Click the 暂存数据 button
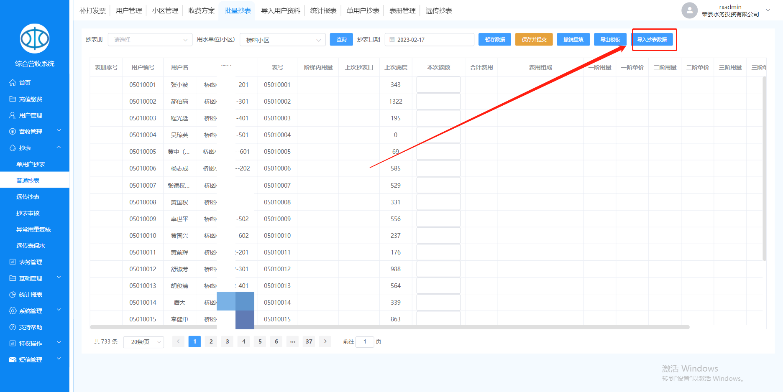783x392 pixels. pyautogui.click(x=495, y=40)
